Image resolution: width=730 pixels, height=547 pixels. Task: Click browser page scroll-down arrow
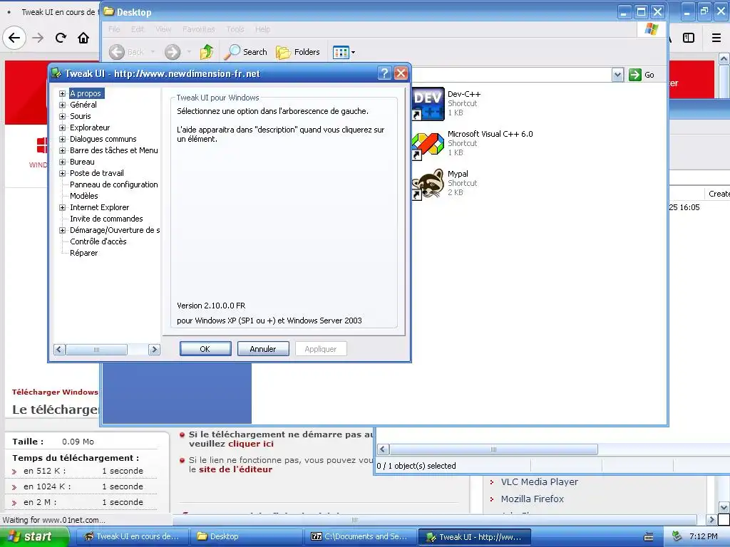(724, 507)
